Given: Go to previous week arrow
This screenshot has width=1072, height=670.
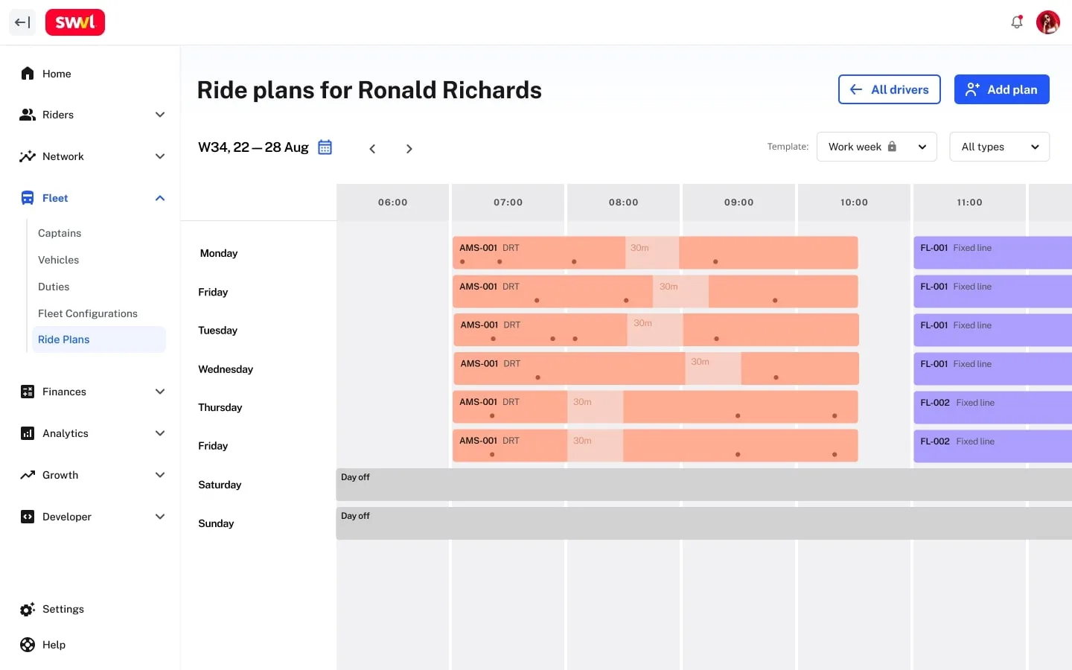Looking at the screenshot, I should tap(372, 149).
